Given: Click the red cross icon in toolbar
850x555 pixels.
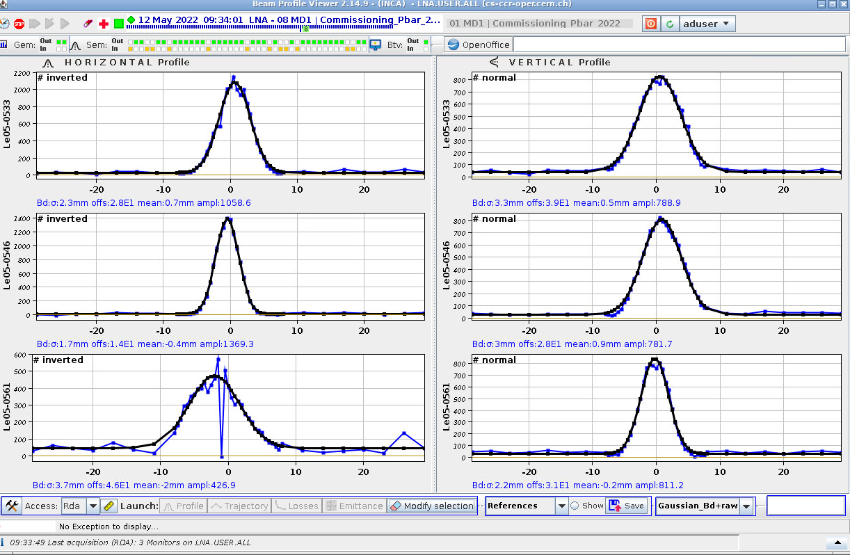Looking at the screenshot, I should 104,24.
